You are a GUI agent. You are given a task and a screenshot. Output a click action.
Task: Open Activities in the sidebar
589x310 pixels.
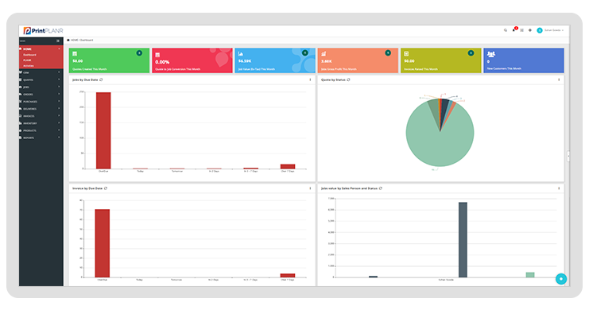tap(29, 66)
